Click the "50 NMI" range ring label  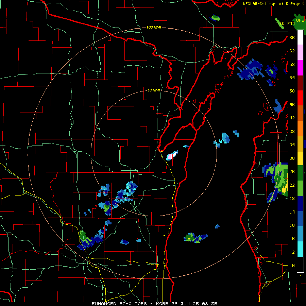tap(154, 90)
